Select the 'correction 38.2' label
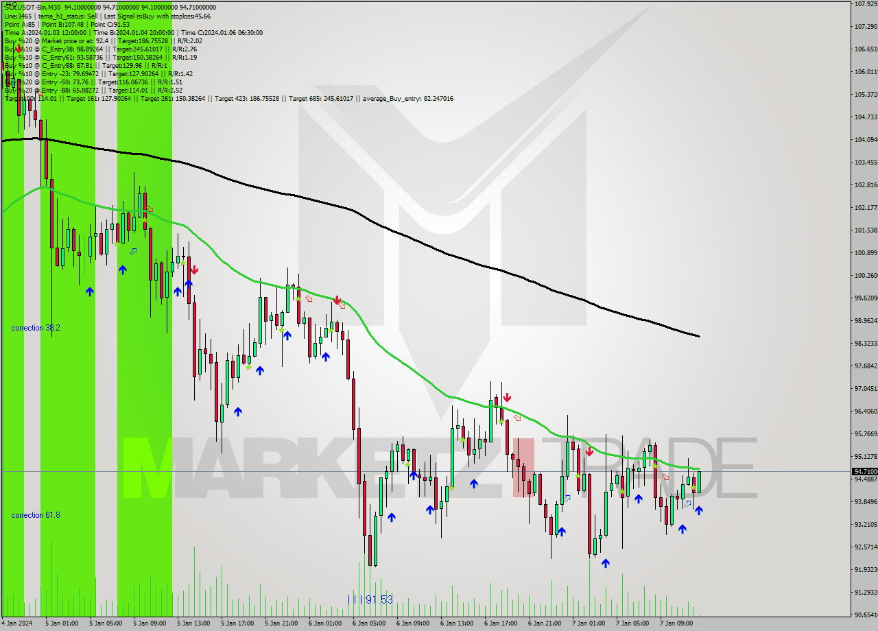The width and height of the screenshot is (878, 631). [x=36, y=328]
